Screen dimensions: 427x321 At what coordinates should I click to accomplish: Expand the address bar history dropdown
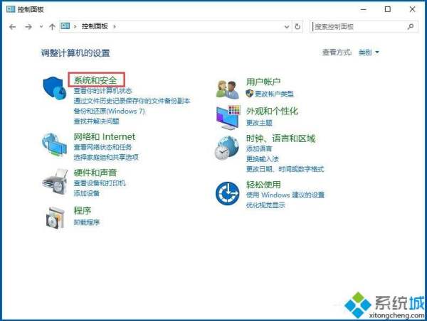287,27
